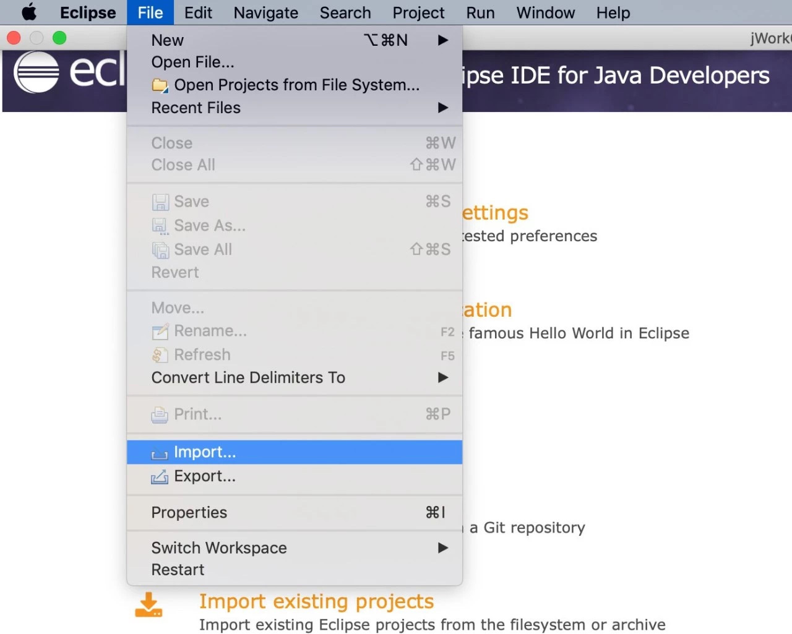Click the Import menu item icon

click(160, 453)
